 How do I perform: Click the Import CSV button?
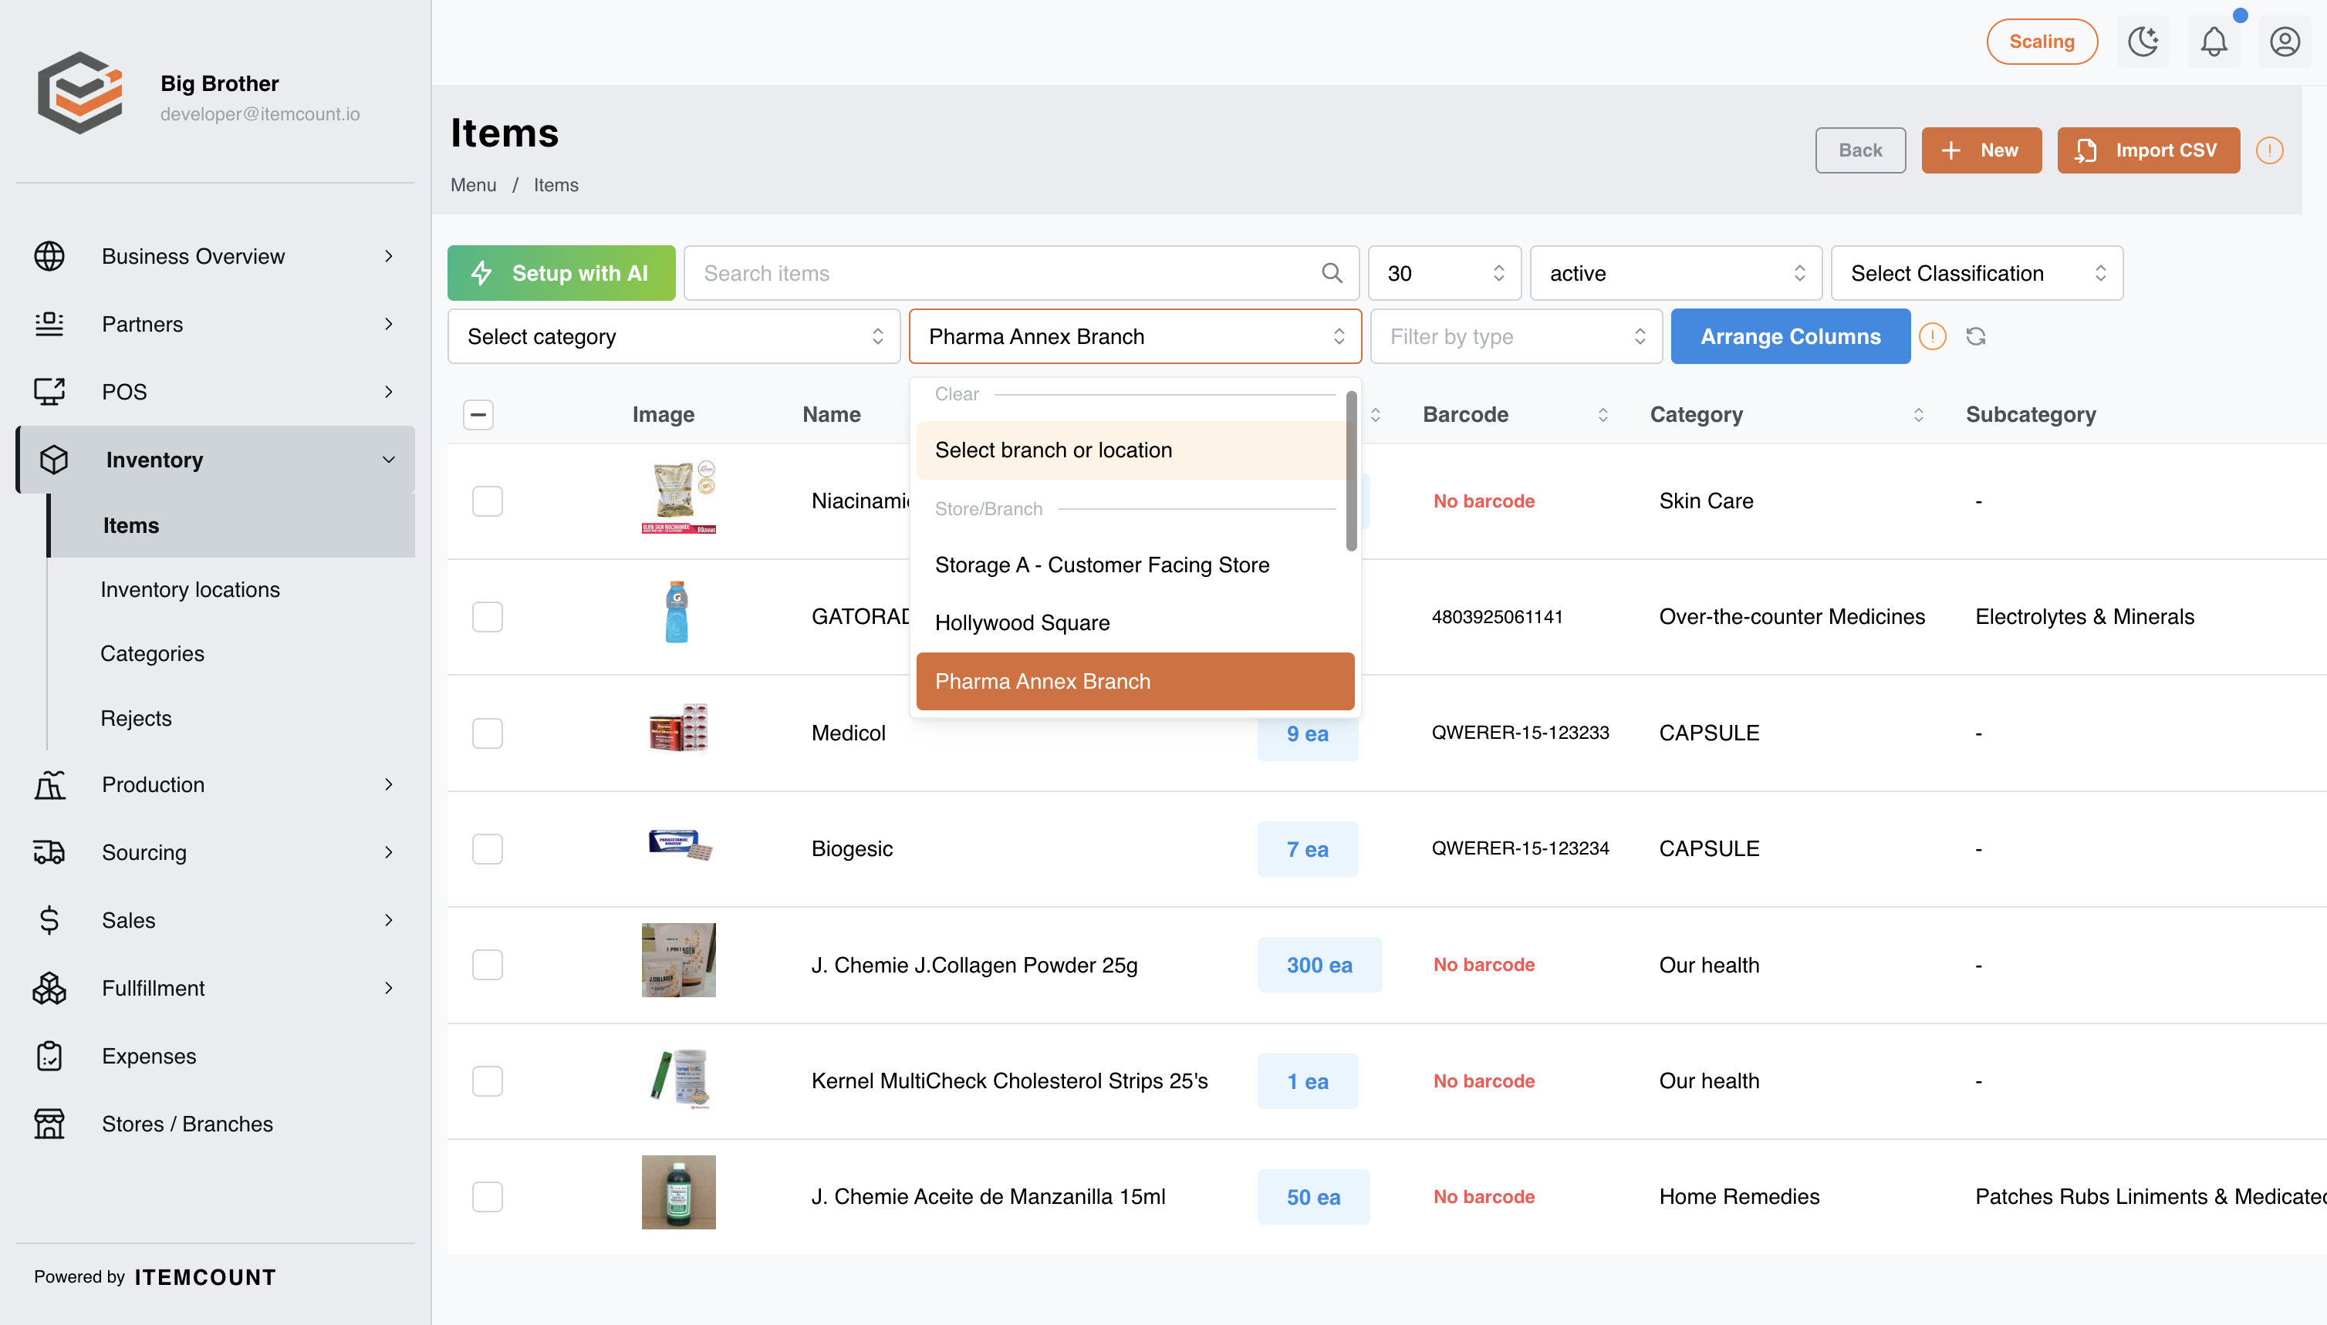(x=2148, y=150)
